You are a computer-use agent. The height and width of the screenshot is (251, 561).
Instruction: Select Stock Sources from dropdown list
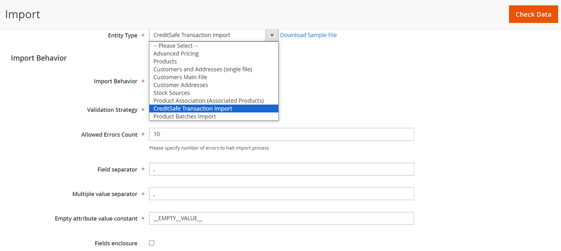(x=171, y=93)
